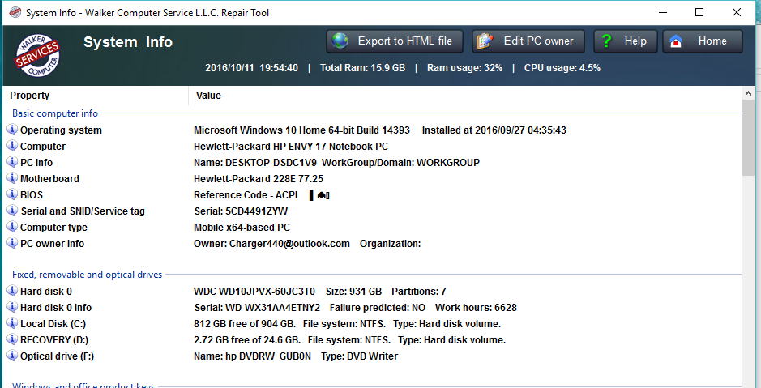The height and width of the screenshot is (388, 761).
Task: Select the PC owner info row label
Action: [x=52, y=244]
